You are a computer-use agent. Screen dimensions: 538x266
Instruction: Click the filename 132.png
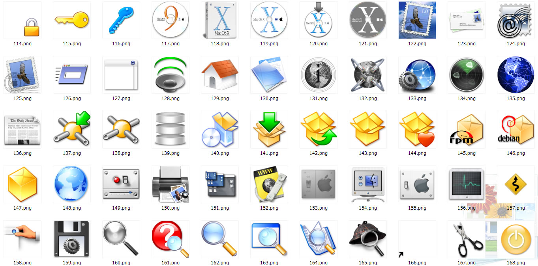(368, 99)
